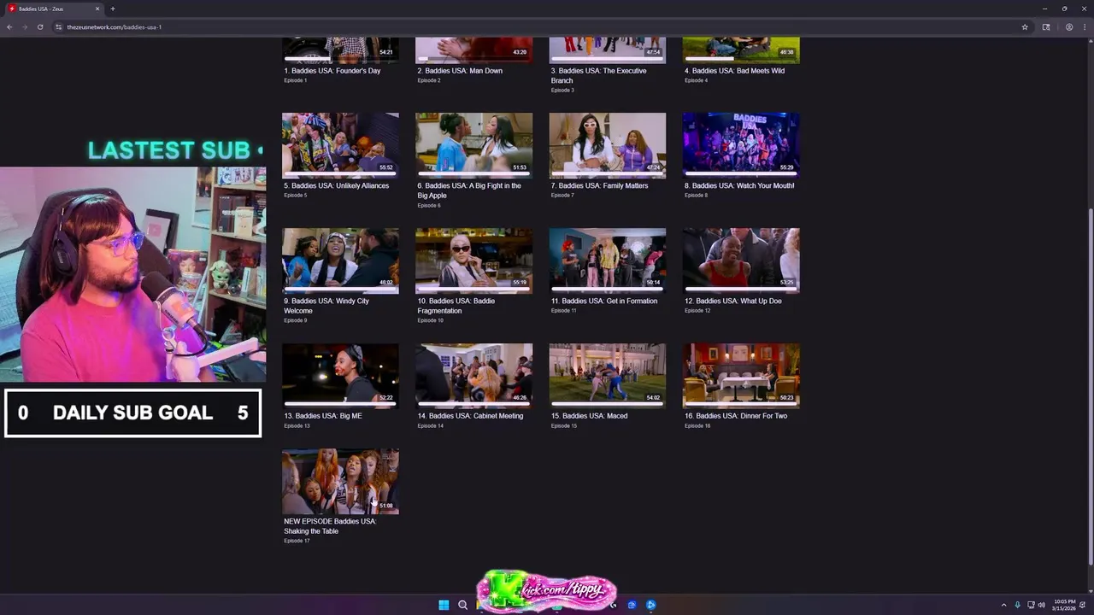This screenshot has height=615, width=1094.
Task: Click title '10. Baddies USA: Baddie Fragmentation'
Action: coord(456,306)
